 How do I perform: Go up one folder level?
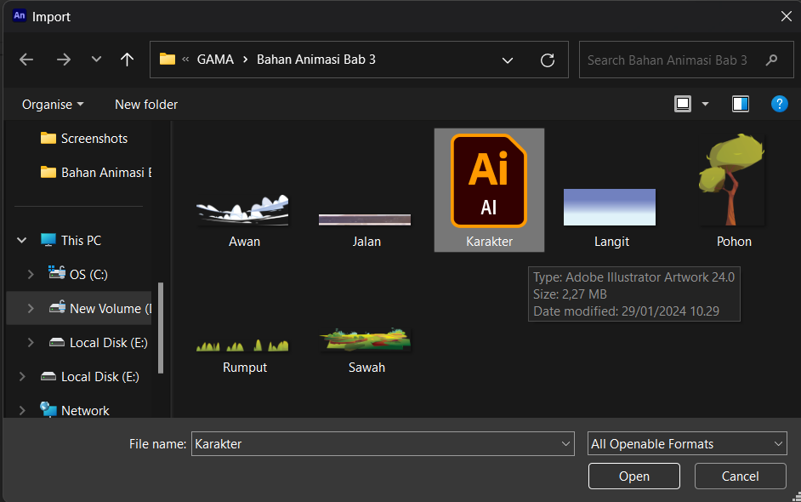127,60
